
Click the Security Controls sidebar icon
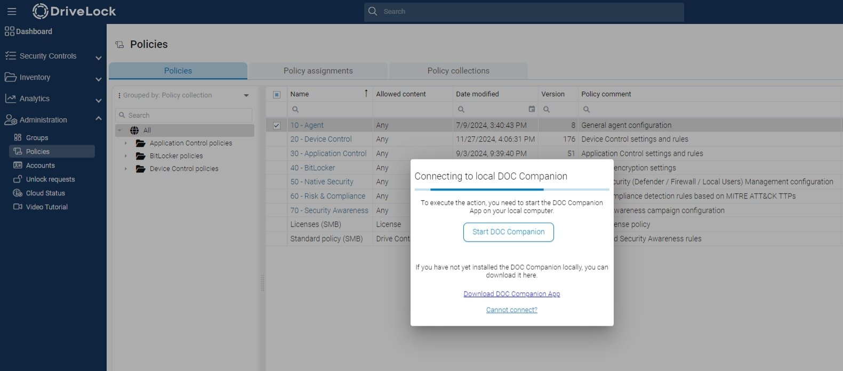pos(10,56)
